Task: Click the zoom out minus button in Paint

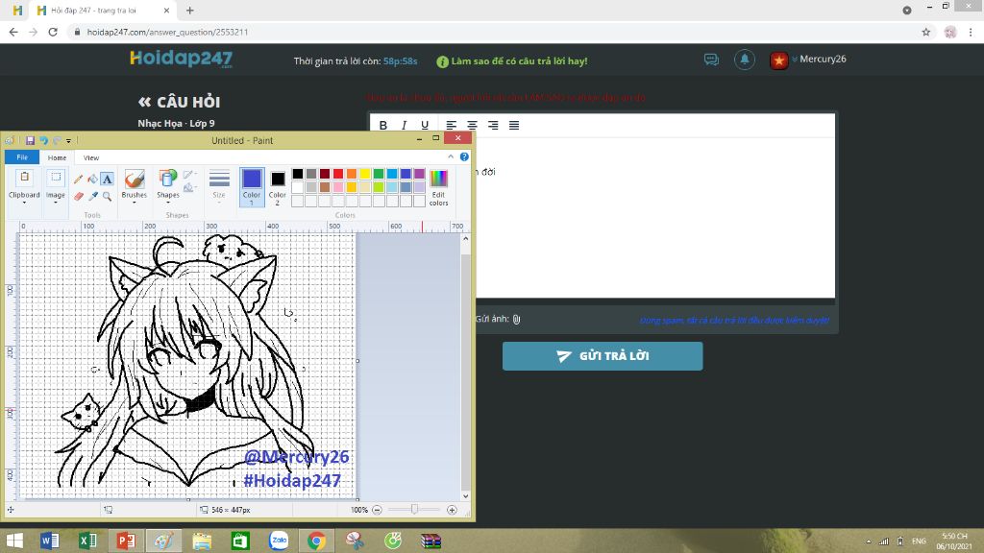Action: [x=377, y=510]
